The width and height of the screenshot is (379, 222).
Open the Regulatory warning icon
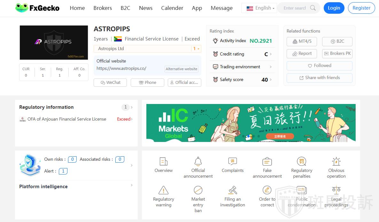[163, 190]
